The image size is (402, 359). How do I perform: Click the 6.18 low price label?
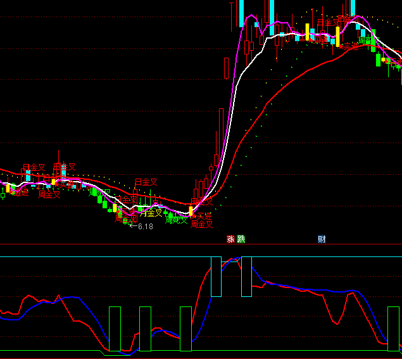[x=145, y=226]
